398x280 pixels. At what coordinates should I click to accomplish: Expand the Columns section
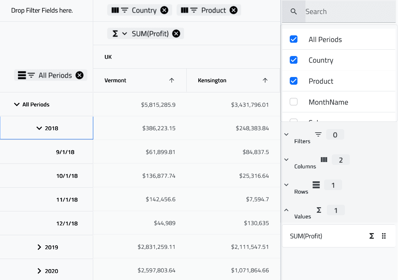tap(286, 160)
